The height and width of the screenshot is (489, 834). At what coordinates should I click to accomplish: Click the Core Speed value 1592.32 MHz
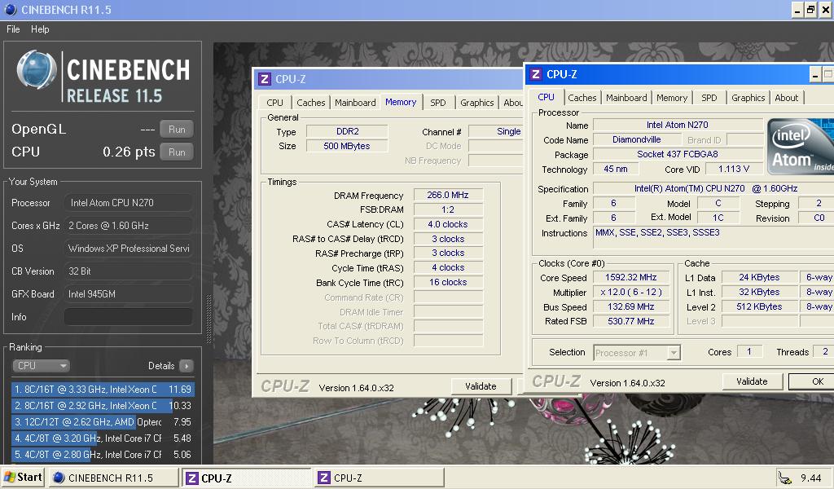[x=631, y=278]
